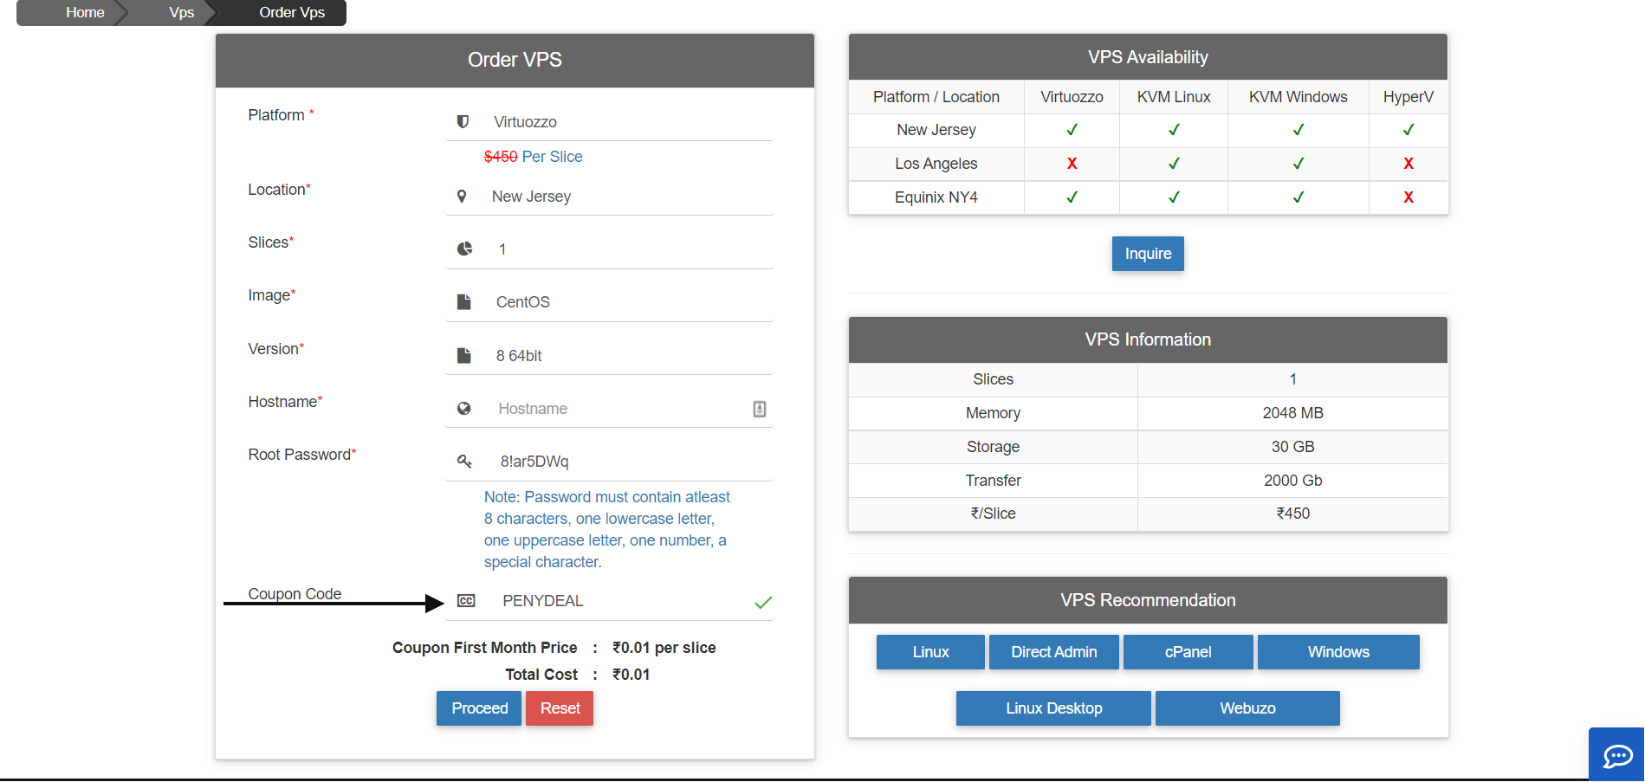Focus the Coupon Code field containing PENYDEAL
The height and width of the screenshot is (782, 1645).
(x=609, y=601)
